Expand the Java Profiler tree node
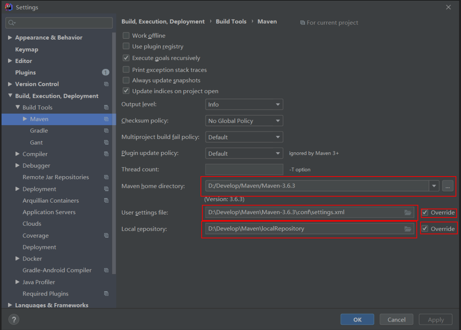 pyautogui.click(x=18, y=282)
